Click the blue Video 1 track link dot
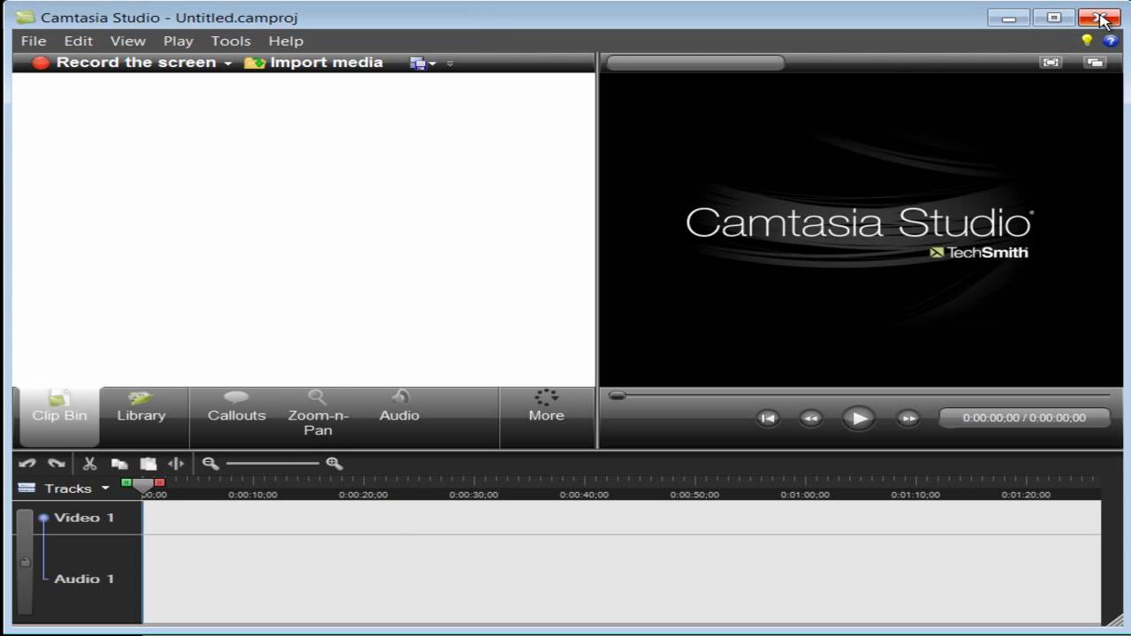 tap(43, 519)
